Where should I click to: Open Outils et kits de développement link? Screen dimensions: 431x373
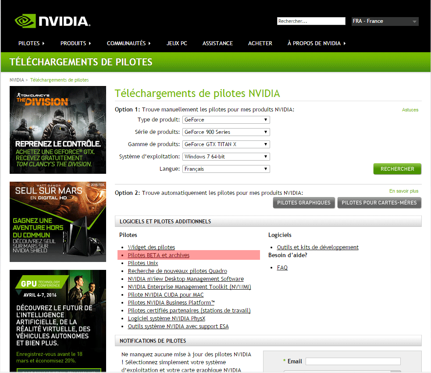pyautogui.click(x=318, y=247)
